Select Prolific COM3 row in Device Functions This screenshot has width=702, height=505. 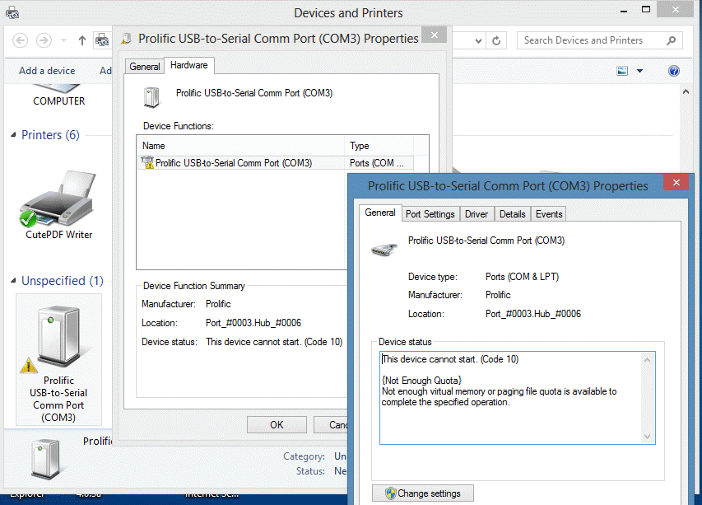pyautogui.click(x=275, y=162)
